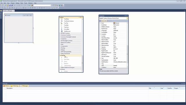Image resolution: width=186 pixels, height=105 pixels.
Task: Click the Properties panel vertical scrollbar
Action: click(x=127, y=45)
